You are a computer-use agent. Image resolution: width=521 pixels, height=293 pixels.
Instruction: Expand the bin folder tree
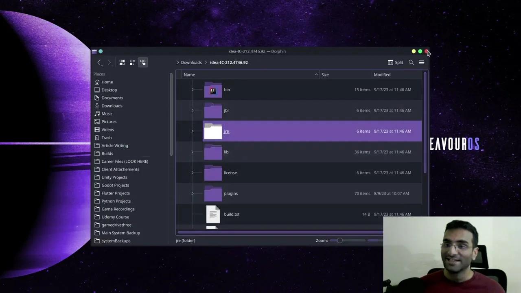point(193,90)
